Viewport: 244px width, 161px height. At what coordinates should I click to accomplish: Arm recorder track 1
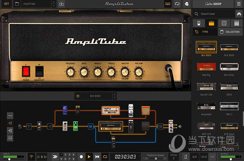pyautogui.click(x=61, y=155)
